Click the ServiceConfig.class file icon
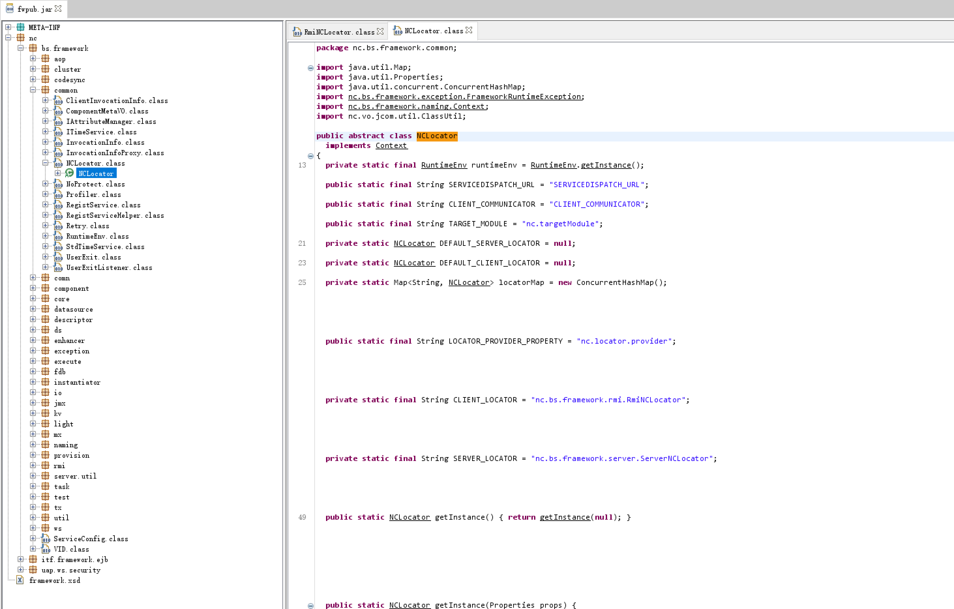 [46, 539]
